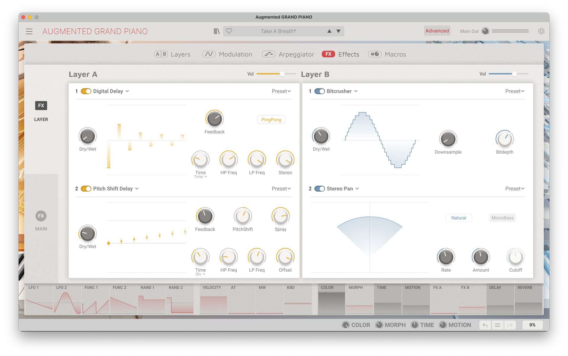Load next preset with down arrow
Viewport: 568px width, 356px height.
pyautogui.click(x=338, y=31)
